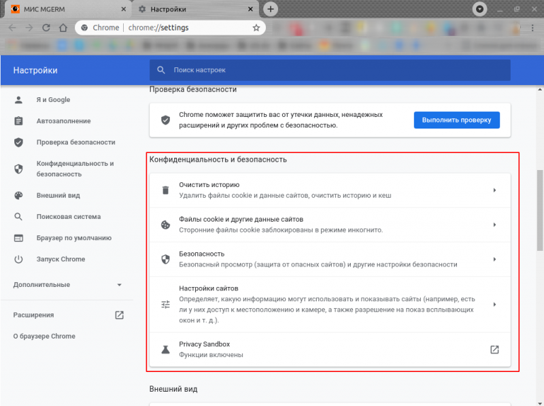
Task: Click the external link icon beside Расширения
Action: coord(119,315)
